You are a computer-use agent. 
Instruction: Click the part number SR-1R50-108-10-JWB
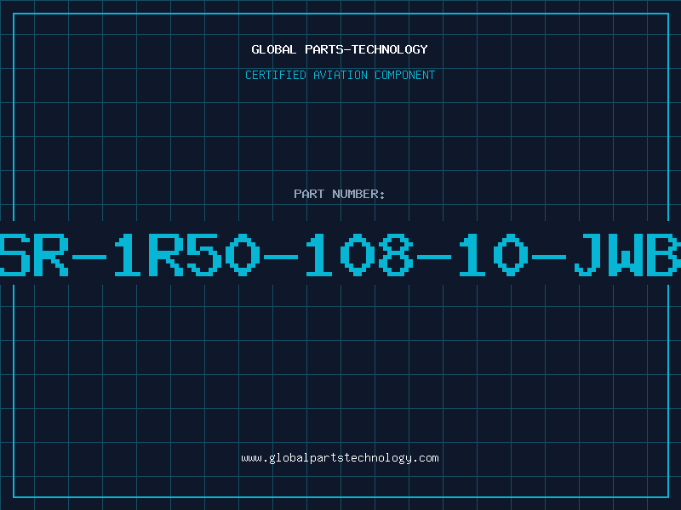click(x=340, y=254)
